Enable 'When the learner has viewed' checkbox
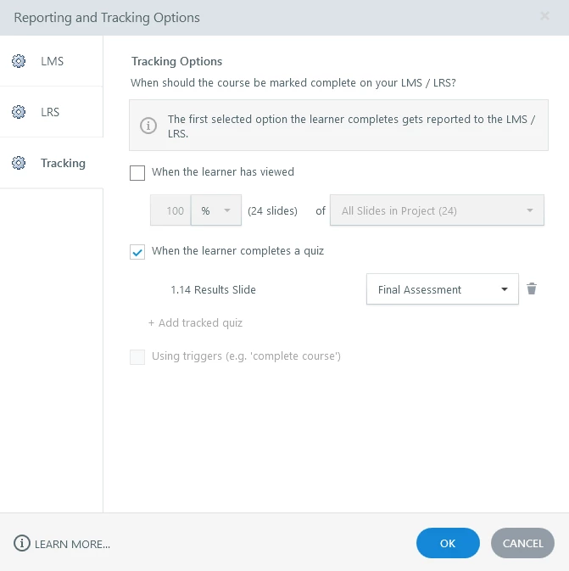The width and height of the screenshot is (569, 571). coord(137,172)
